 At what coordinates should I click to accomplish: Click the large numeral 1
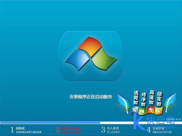(x=12, y=130)
